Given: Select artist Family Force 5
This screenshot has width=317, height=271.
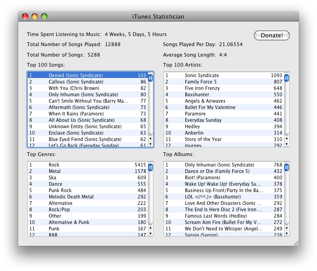Looking at the screenshot, I should [224, 82].
